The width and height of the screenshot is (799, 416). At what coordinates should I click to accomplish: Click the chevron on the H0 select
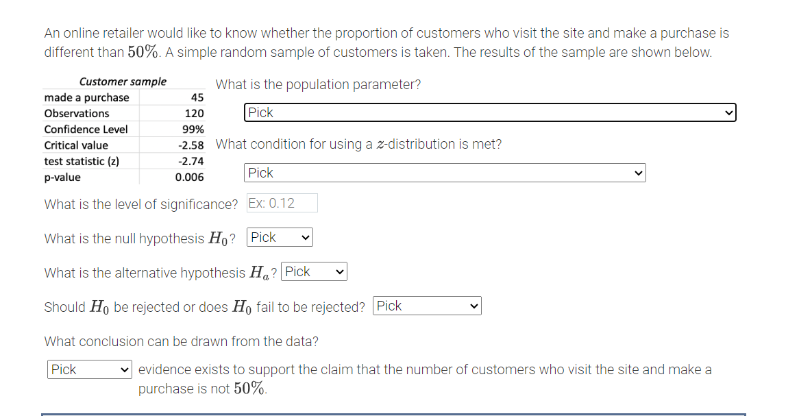tap(304, 237)
